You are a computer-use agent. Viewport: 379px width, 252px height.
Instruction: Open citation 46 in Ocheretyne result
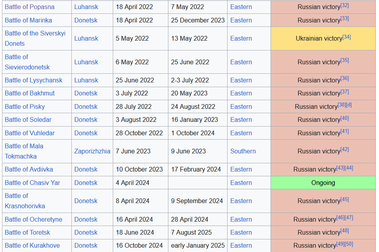[x=341, y=218]
